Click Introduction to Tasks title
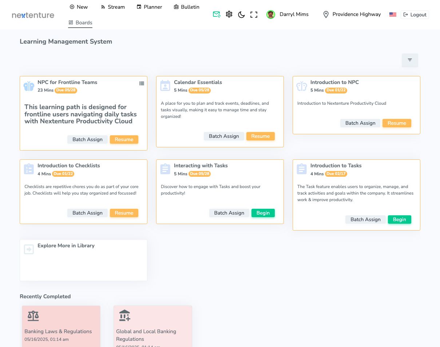Viewport: 440px width, 347px height. pyautogui.click(x=336, y=165)
